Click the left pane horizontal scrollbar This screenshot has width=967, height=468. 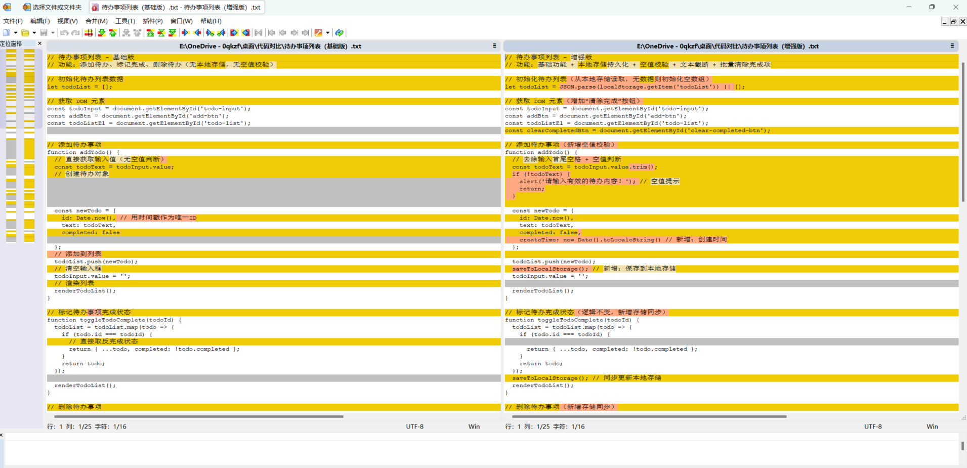pos(198,416)
